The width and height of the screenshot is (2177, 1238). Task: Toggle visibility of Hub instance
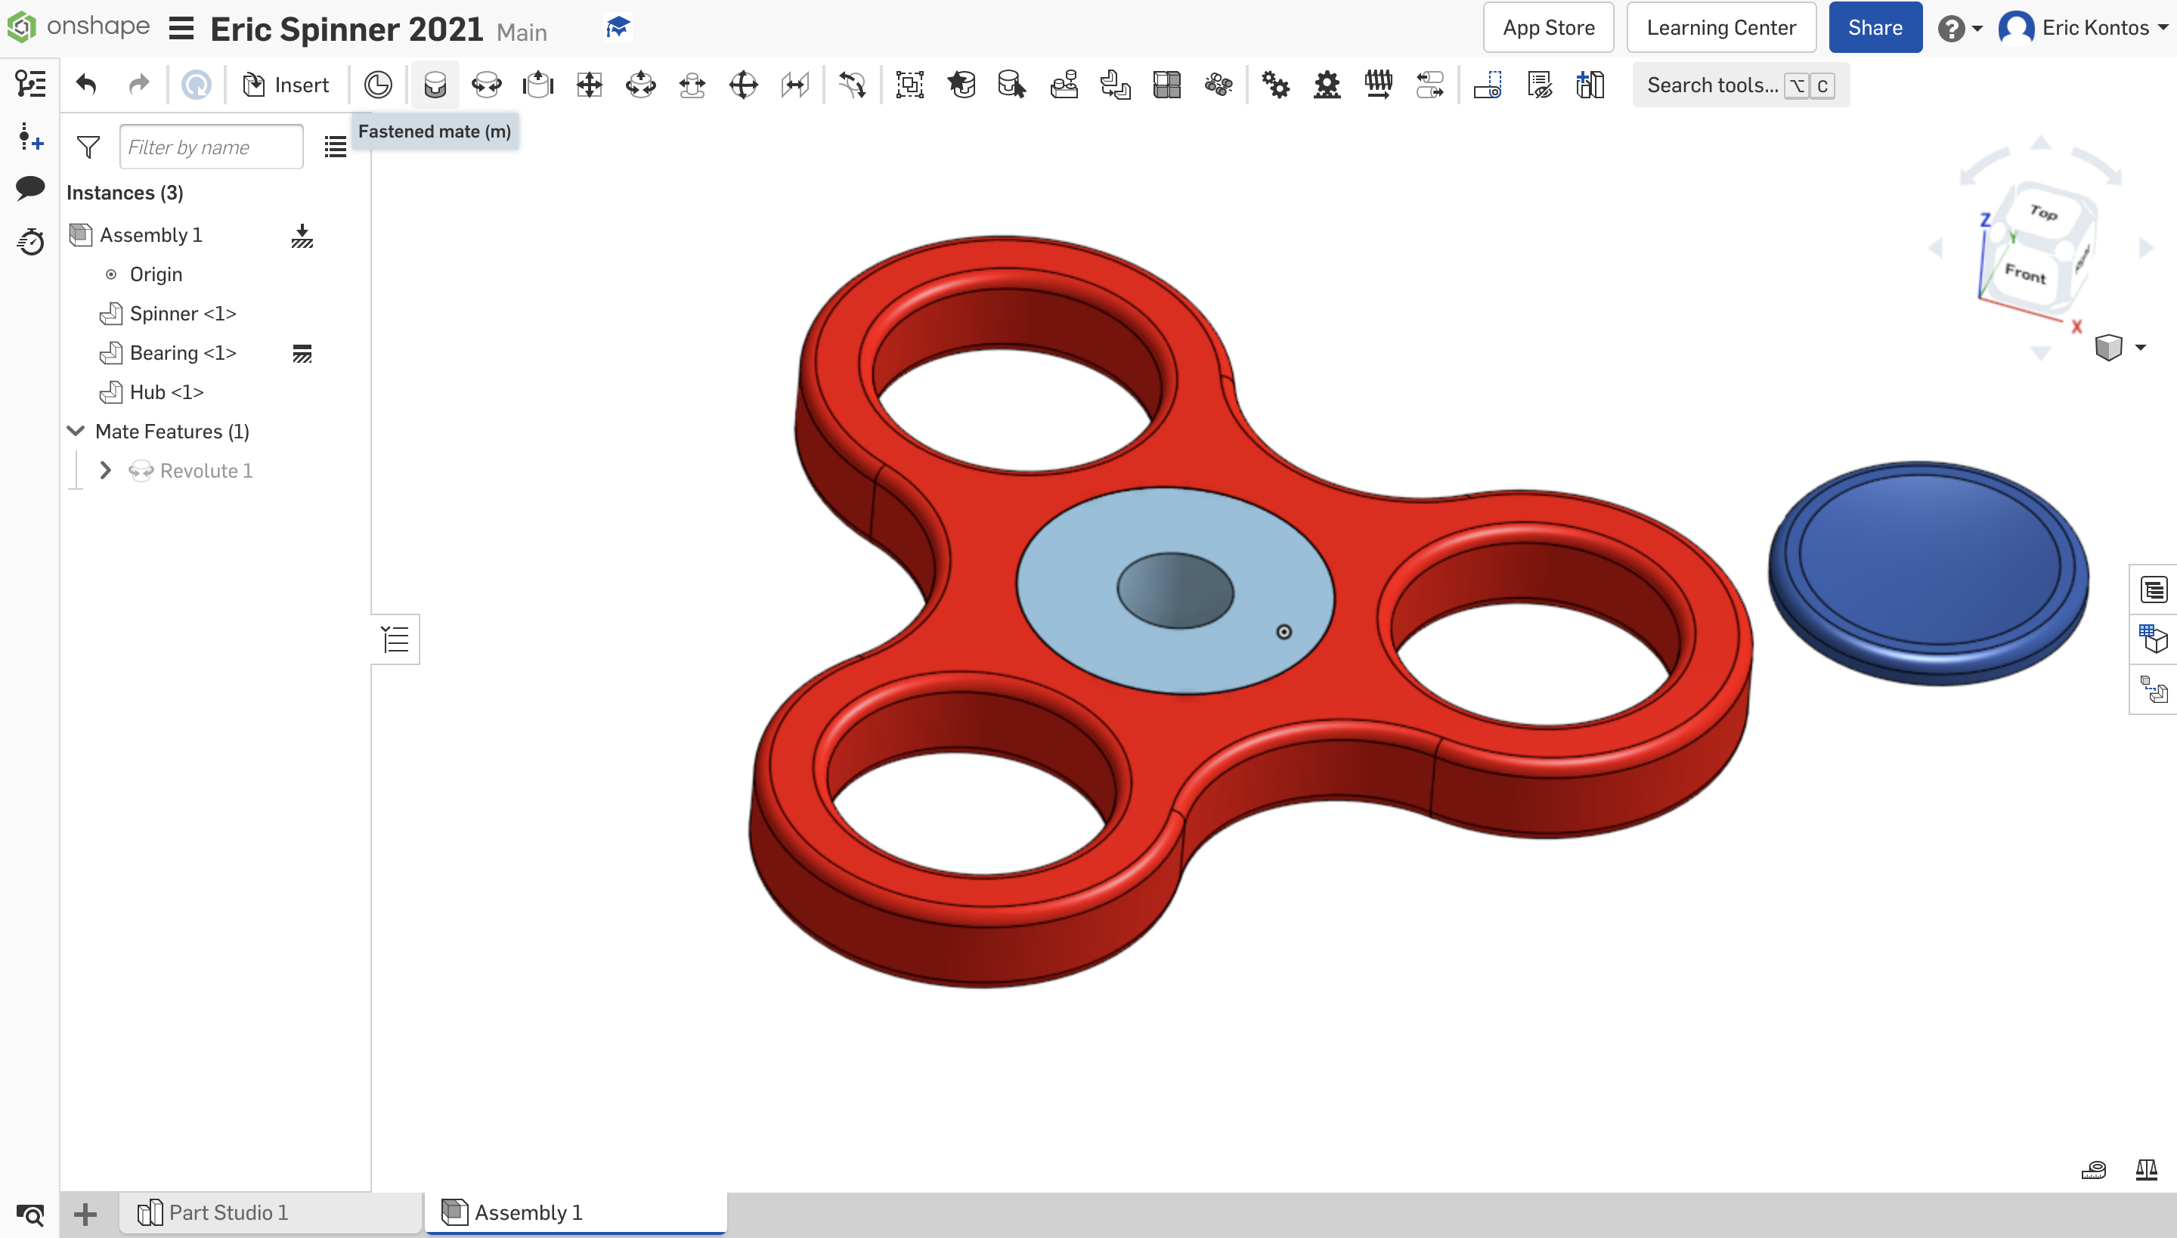click(x=302, y=392)
